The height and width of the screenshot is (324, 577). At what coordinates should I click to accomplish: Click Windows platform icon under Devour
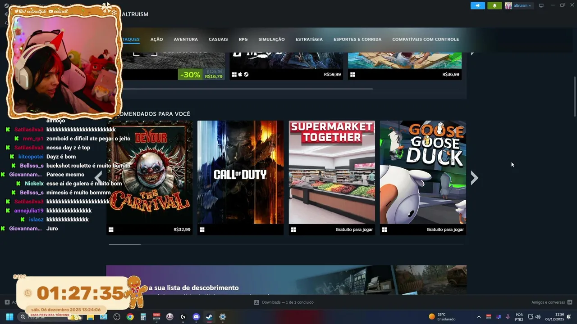[111, 229]
